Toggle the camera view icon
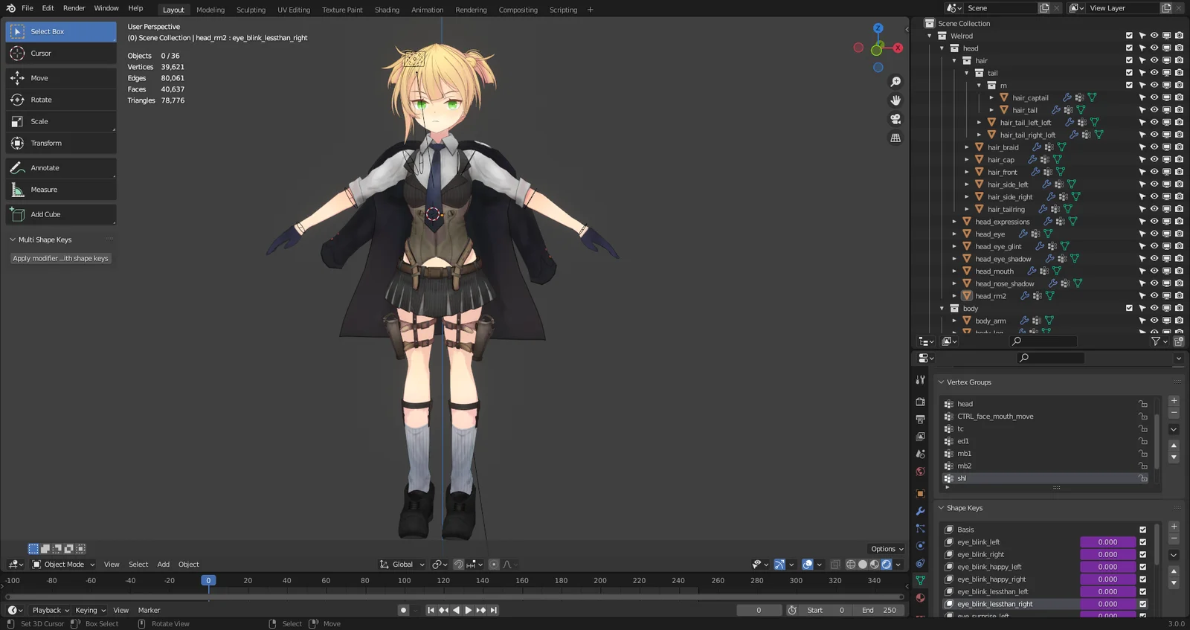Screen dimensions: 1190x630 point(895,119)
